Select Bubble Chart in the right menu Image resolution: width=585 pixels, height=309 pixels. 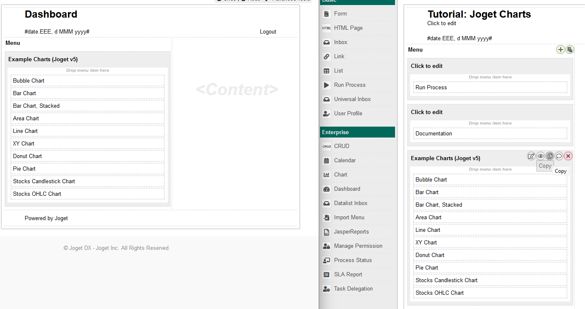[431, 179]
